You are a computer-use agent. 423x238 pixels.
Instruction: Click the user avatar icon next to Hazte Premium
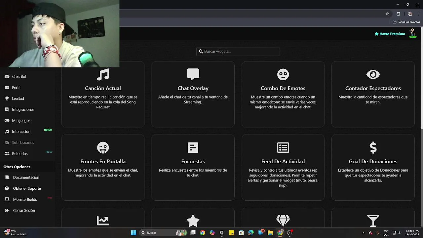point(413,33)
